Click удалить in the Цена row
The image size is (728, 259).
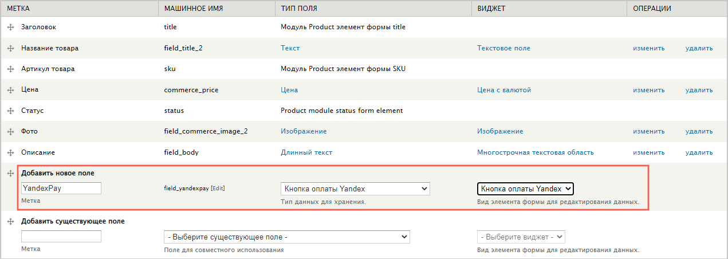699,90
